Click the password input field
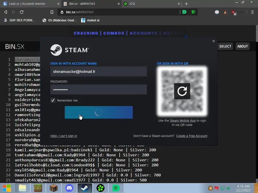The height and width of the screenshot is (193, 258). [x=99, y=90]
